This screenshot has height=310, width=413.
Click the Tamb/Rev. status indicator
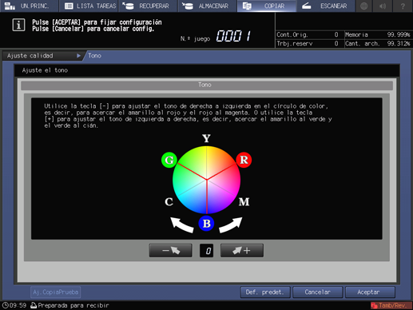tap(391, 305)
